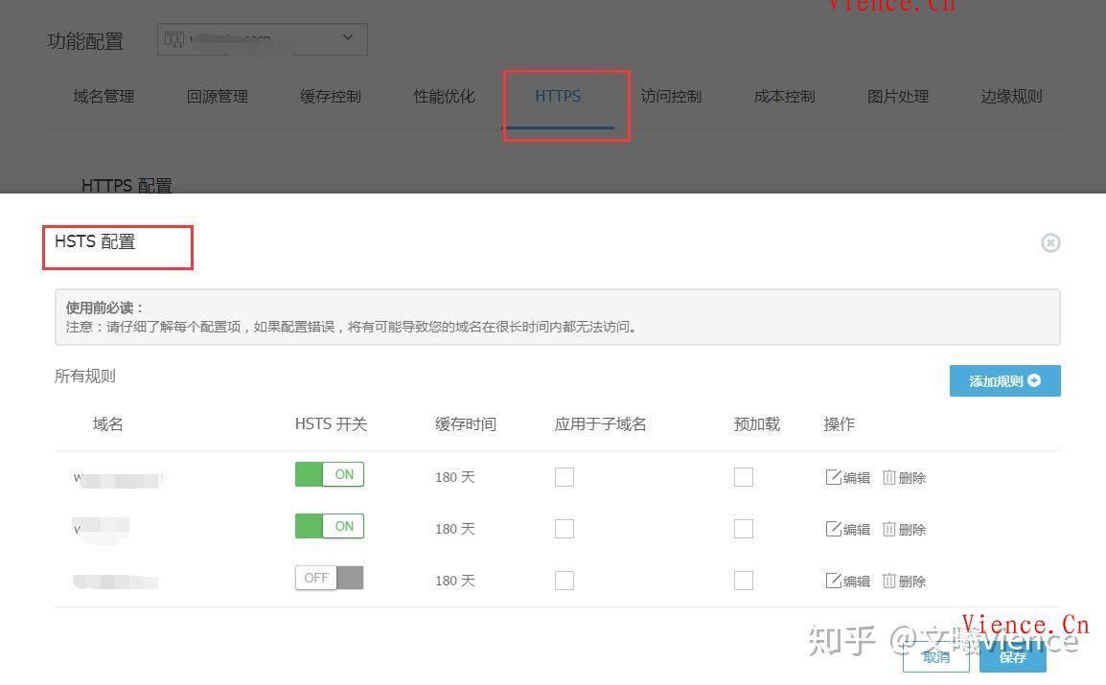Turn off the first rule's HSTS switch

[x=329, y=473]
